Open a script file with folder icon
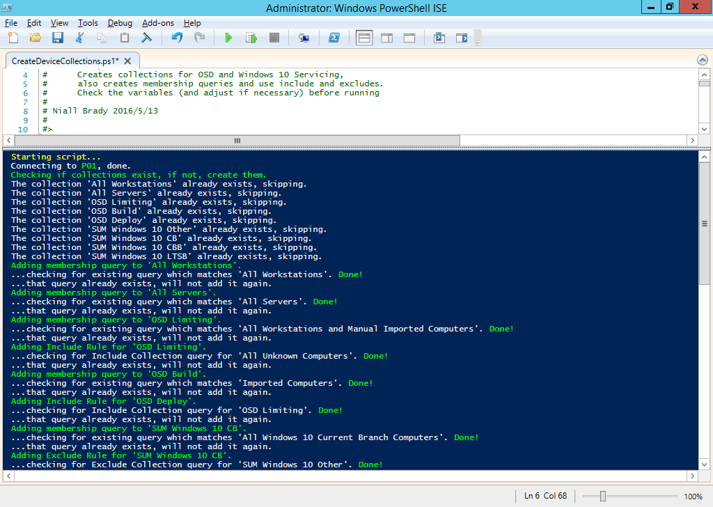Viewport: 713px width, 507px height. coord(35,38)
